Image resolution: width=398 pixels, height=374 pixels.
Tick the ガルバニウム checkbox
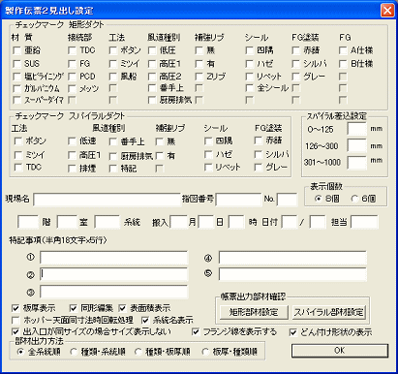[x=16, y=89]
